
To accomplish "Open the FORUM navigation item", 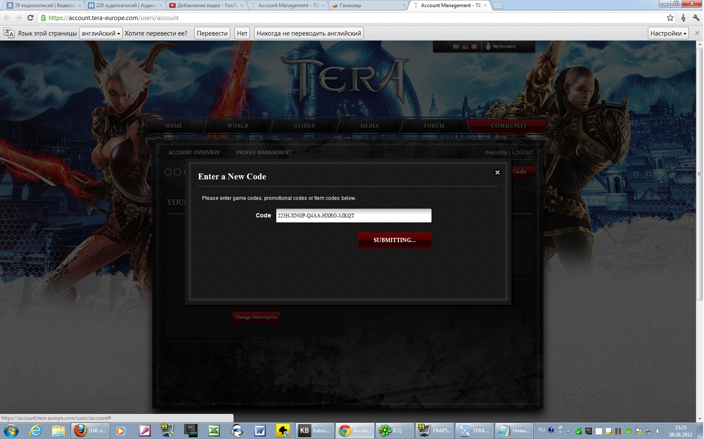I will pyautogui.click(x=434, y=126).
